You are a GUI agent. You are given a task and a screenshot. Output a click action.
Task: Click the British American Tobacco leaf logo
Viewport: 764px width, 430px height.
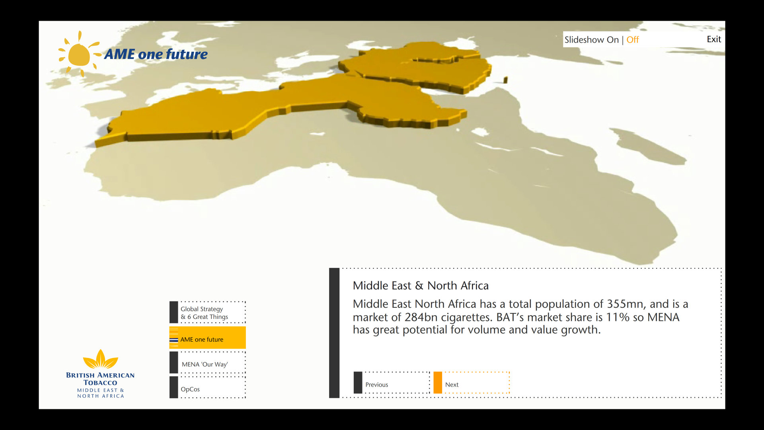[100, 359]
